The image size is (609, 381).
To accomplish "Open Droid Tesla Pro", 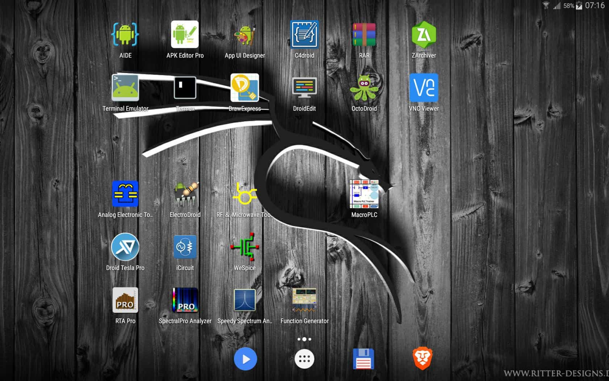I will pyautogui.click(x=125, y=247).
